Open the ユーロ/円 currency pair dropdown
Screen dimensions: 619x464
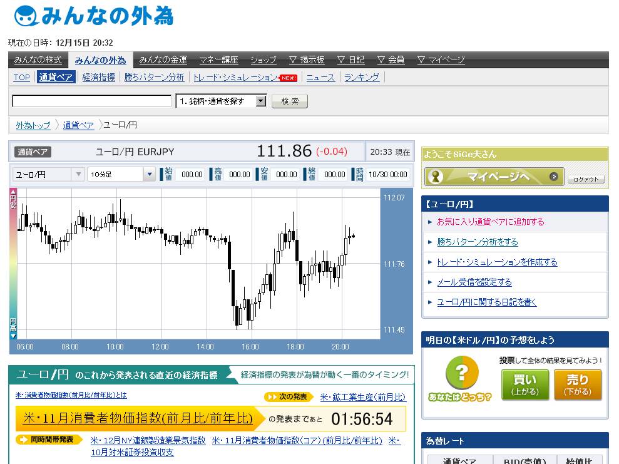click(x=48, y=174)
